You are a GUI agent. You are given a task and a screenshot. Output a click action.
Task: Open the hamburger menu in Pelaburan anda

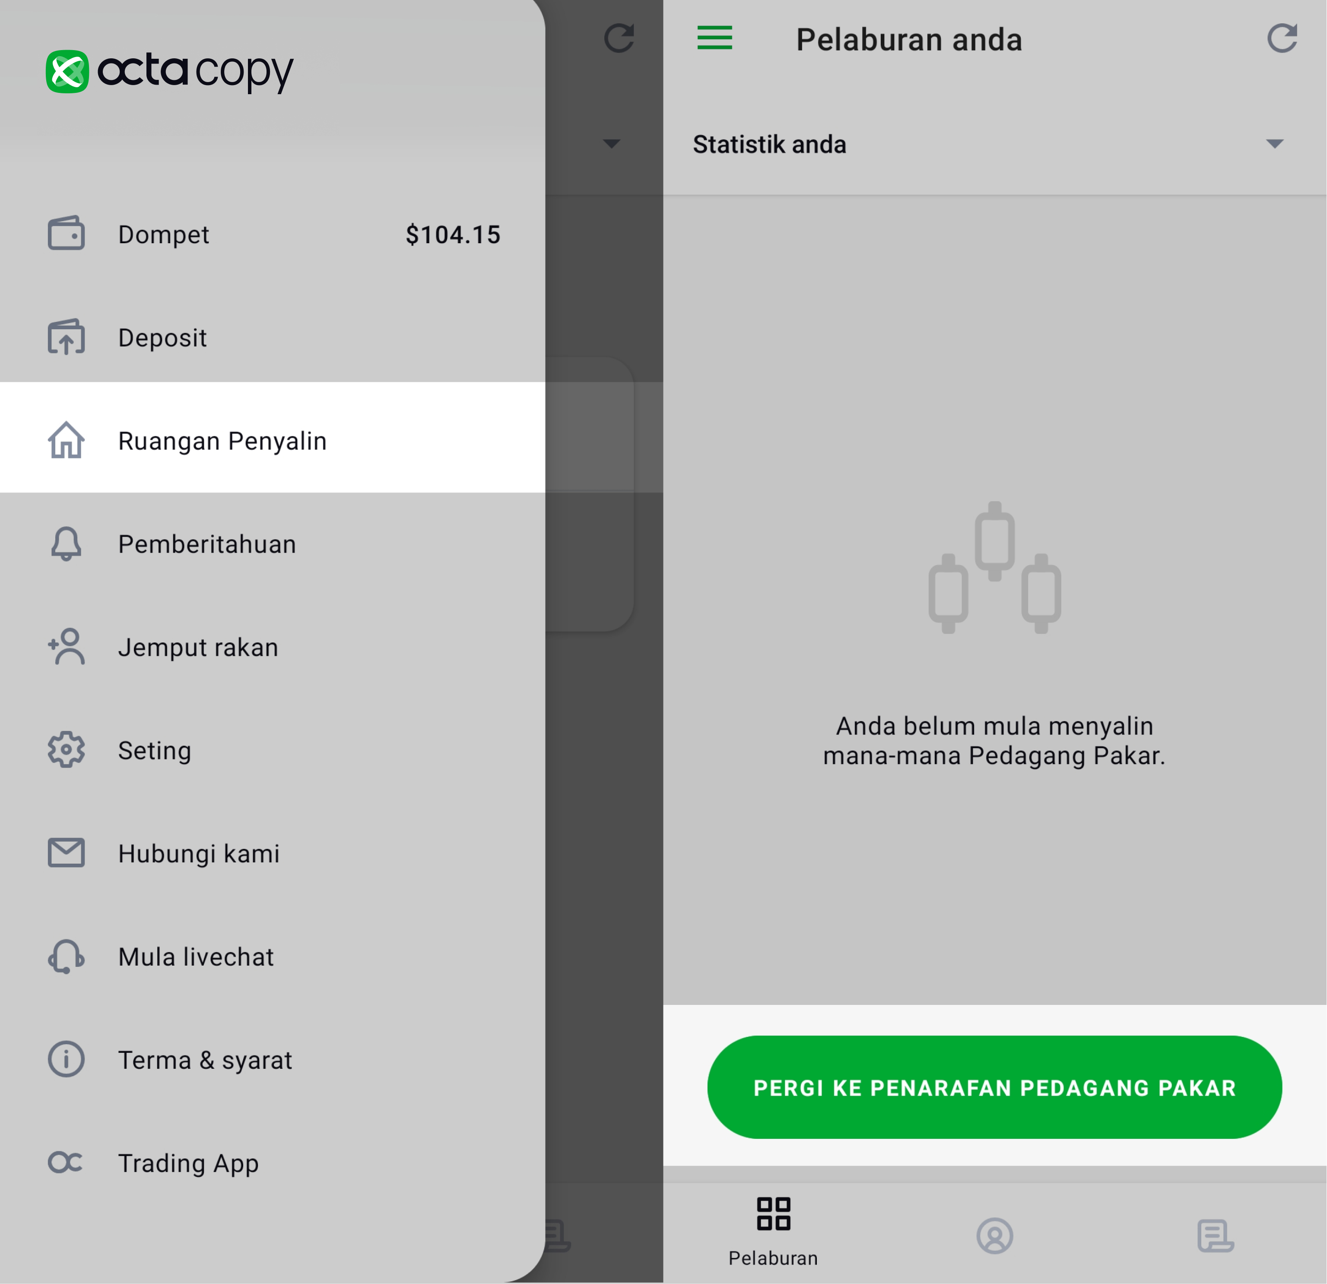715,38
